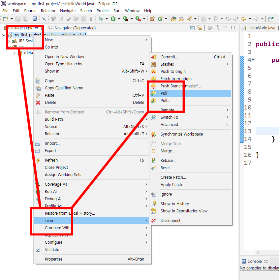Choose Import... in context menu
279x280 pixels.
coord(92,143)
